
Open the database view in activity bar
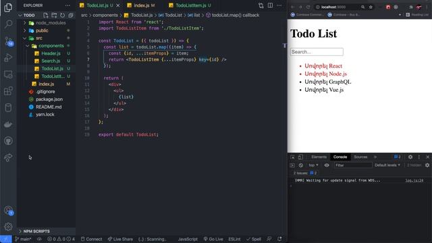click(8, 108)
